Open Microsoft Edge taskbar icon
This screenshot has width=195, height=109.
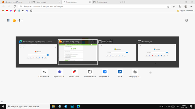pyautogui.click(x=78, y=107)
